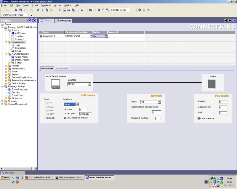Select the RS232 type radio button
Screen dimensions: 237x189
point(47,107)
